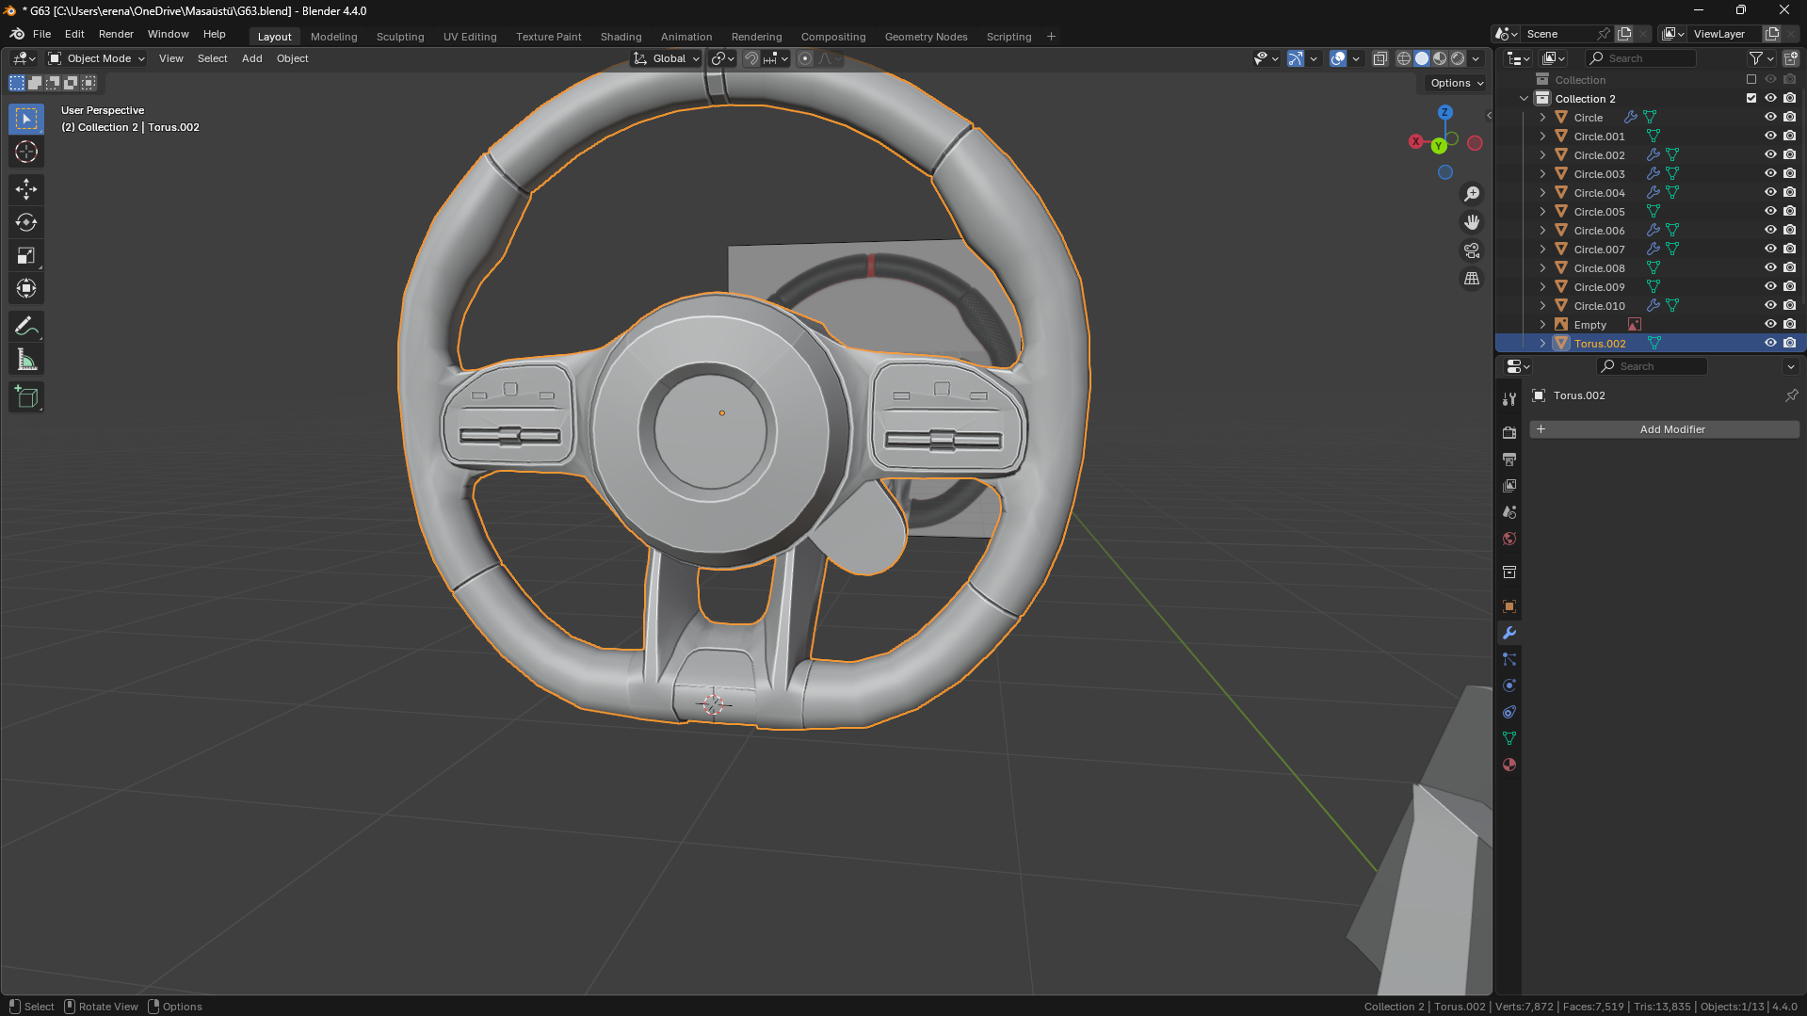Click the red X axis gizmo
This screenshot has height=1016, width=1807.
[1415, 141]
